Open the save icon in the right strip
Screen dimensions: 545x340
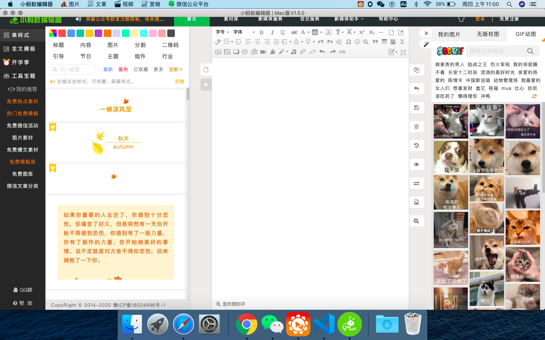click(416, 108)
